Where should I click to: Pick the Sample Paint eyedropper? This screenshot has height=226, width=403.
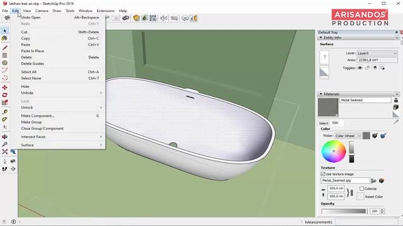pyautogui.click(x=396, y=122)
